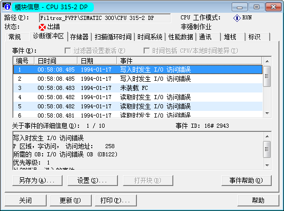Select event row 3 未装载 FC

click(x=138, y=88)
